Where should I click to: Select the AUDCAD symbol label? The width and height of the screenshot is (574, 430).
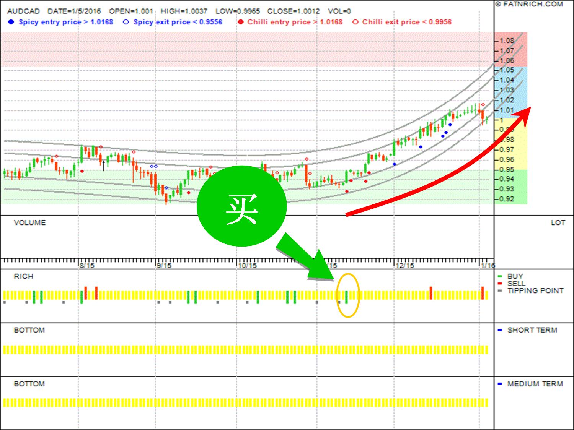23,11
